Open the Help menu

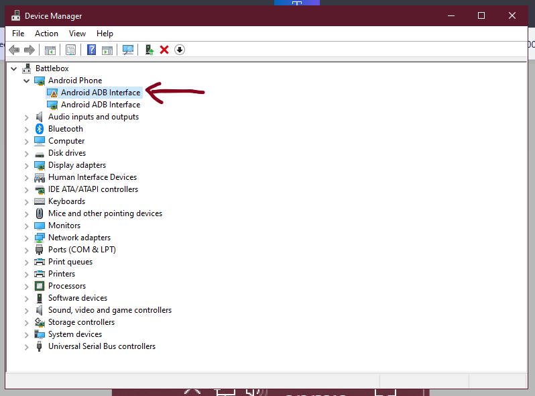click(105, 34)
